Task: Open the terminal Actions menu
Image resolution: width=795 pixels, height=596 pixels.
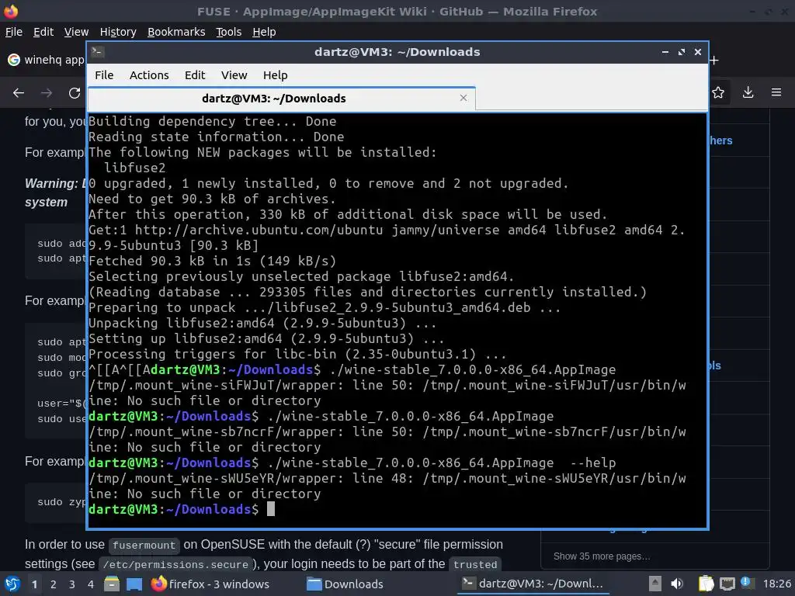Action: pos(149,75)
